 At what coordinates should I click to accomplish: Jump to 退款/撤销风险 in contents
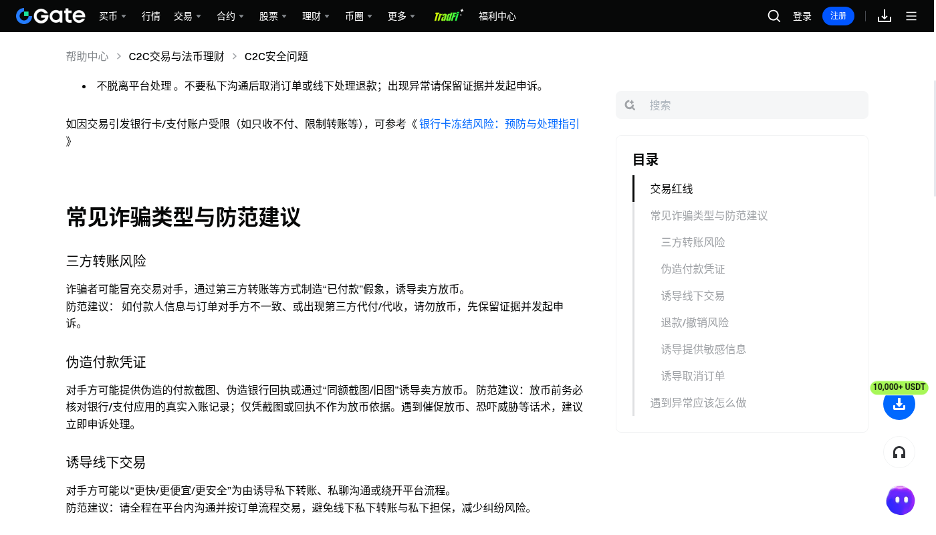pyautogui.click(x=695, y=322)
